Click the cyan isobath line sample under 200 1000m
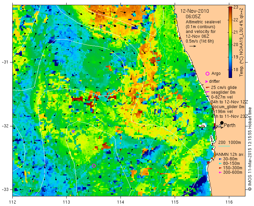The width and height of the screenshot is (254, 206). point(224,146)
